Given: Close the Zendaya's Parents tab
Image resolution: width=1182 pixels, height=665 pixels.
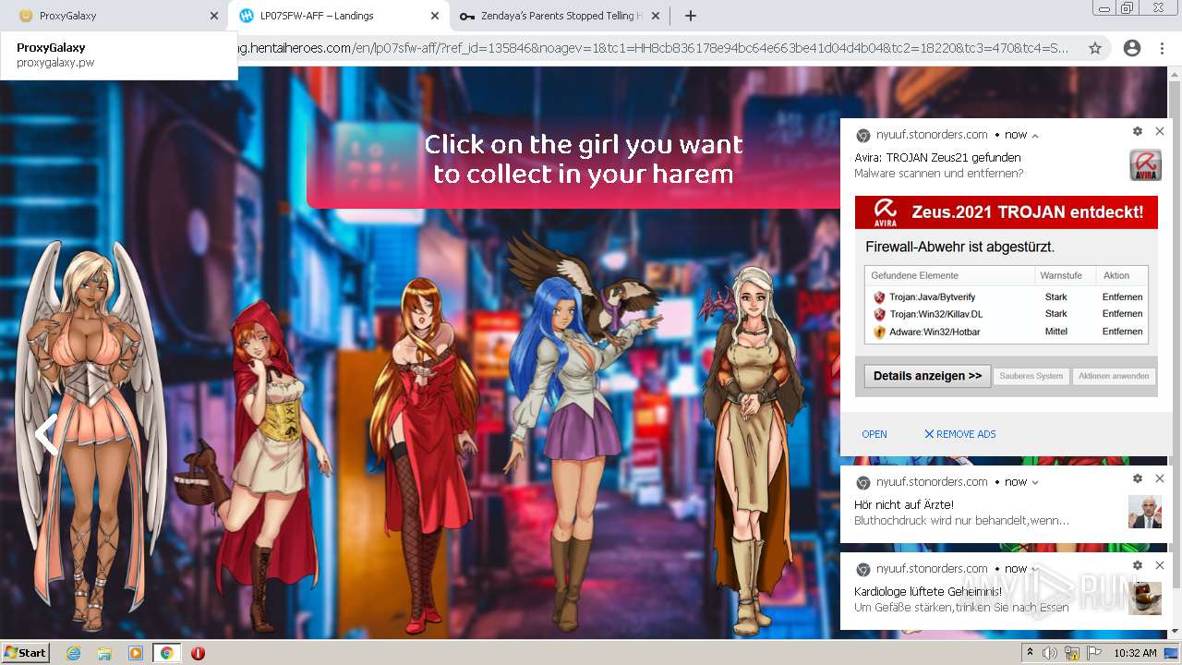Looking at the screenshot, I should (656, 16).
